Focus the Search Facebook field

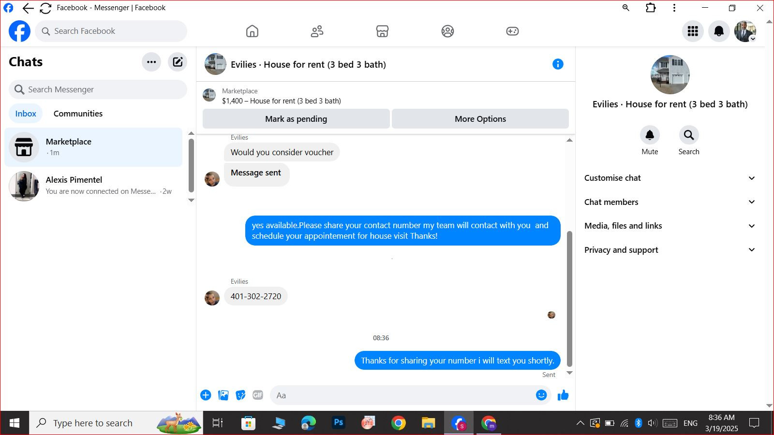[x=111, y=31]
